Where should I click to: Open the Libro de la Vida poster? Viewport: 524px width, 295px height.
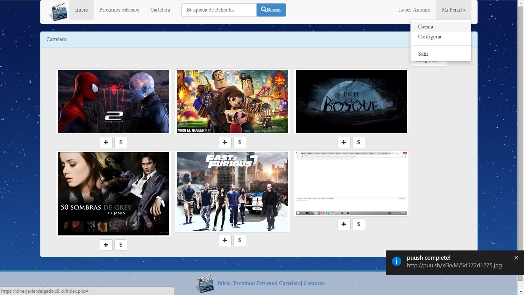pos(232,102)
